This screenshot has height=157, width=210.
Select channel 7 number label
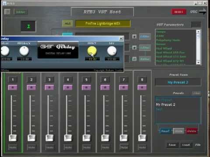coord(124,80)
